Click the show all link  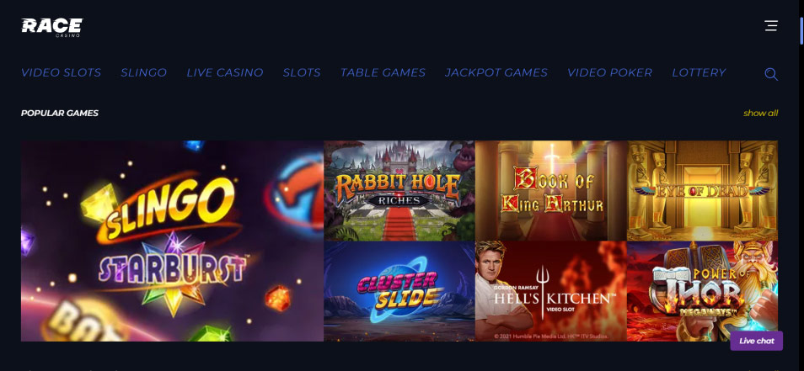point(760,113)
